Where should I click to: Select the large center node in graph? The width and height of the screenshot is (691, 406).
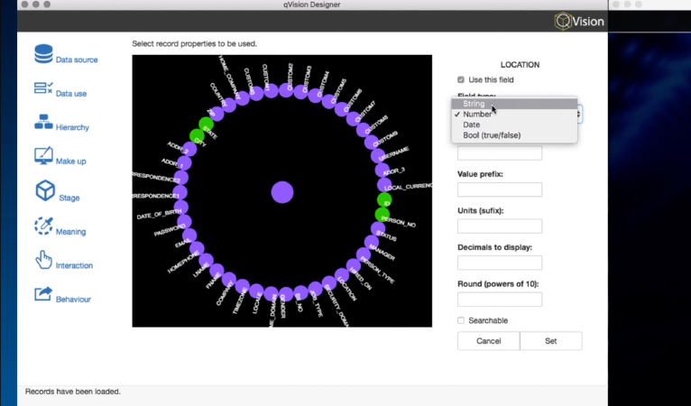282,192
